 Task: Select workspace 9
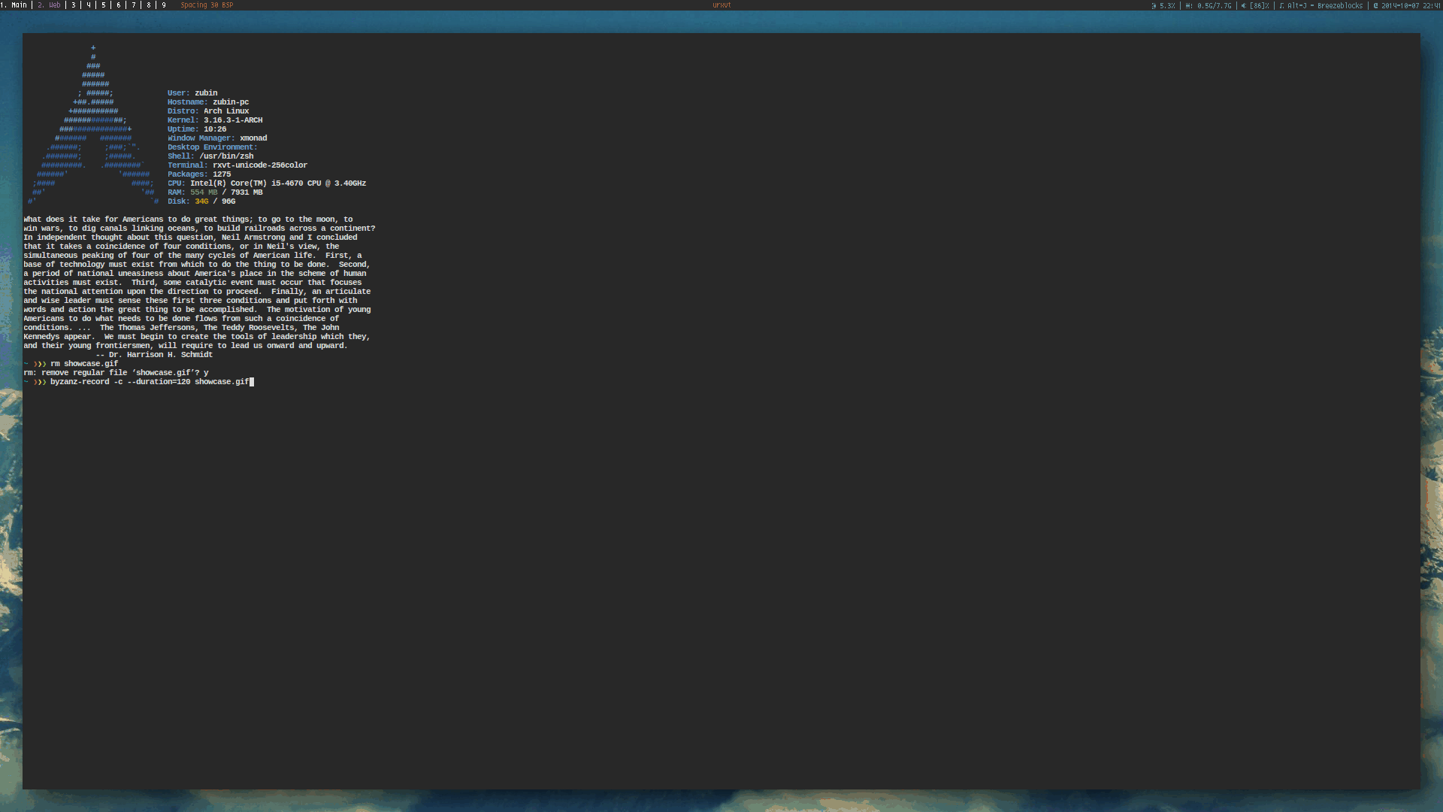(164, 5)
